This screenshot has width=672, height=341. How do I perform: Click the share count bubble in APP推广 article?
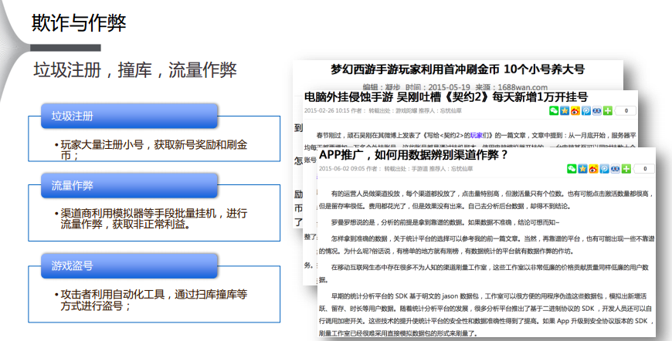pos(644,169)
